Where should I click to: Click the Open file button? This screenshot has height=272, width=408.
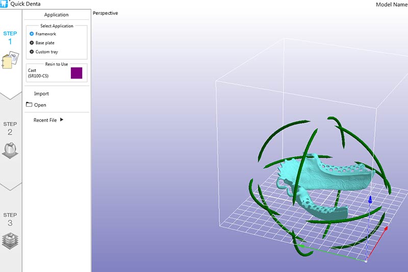(40, 105)
